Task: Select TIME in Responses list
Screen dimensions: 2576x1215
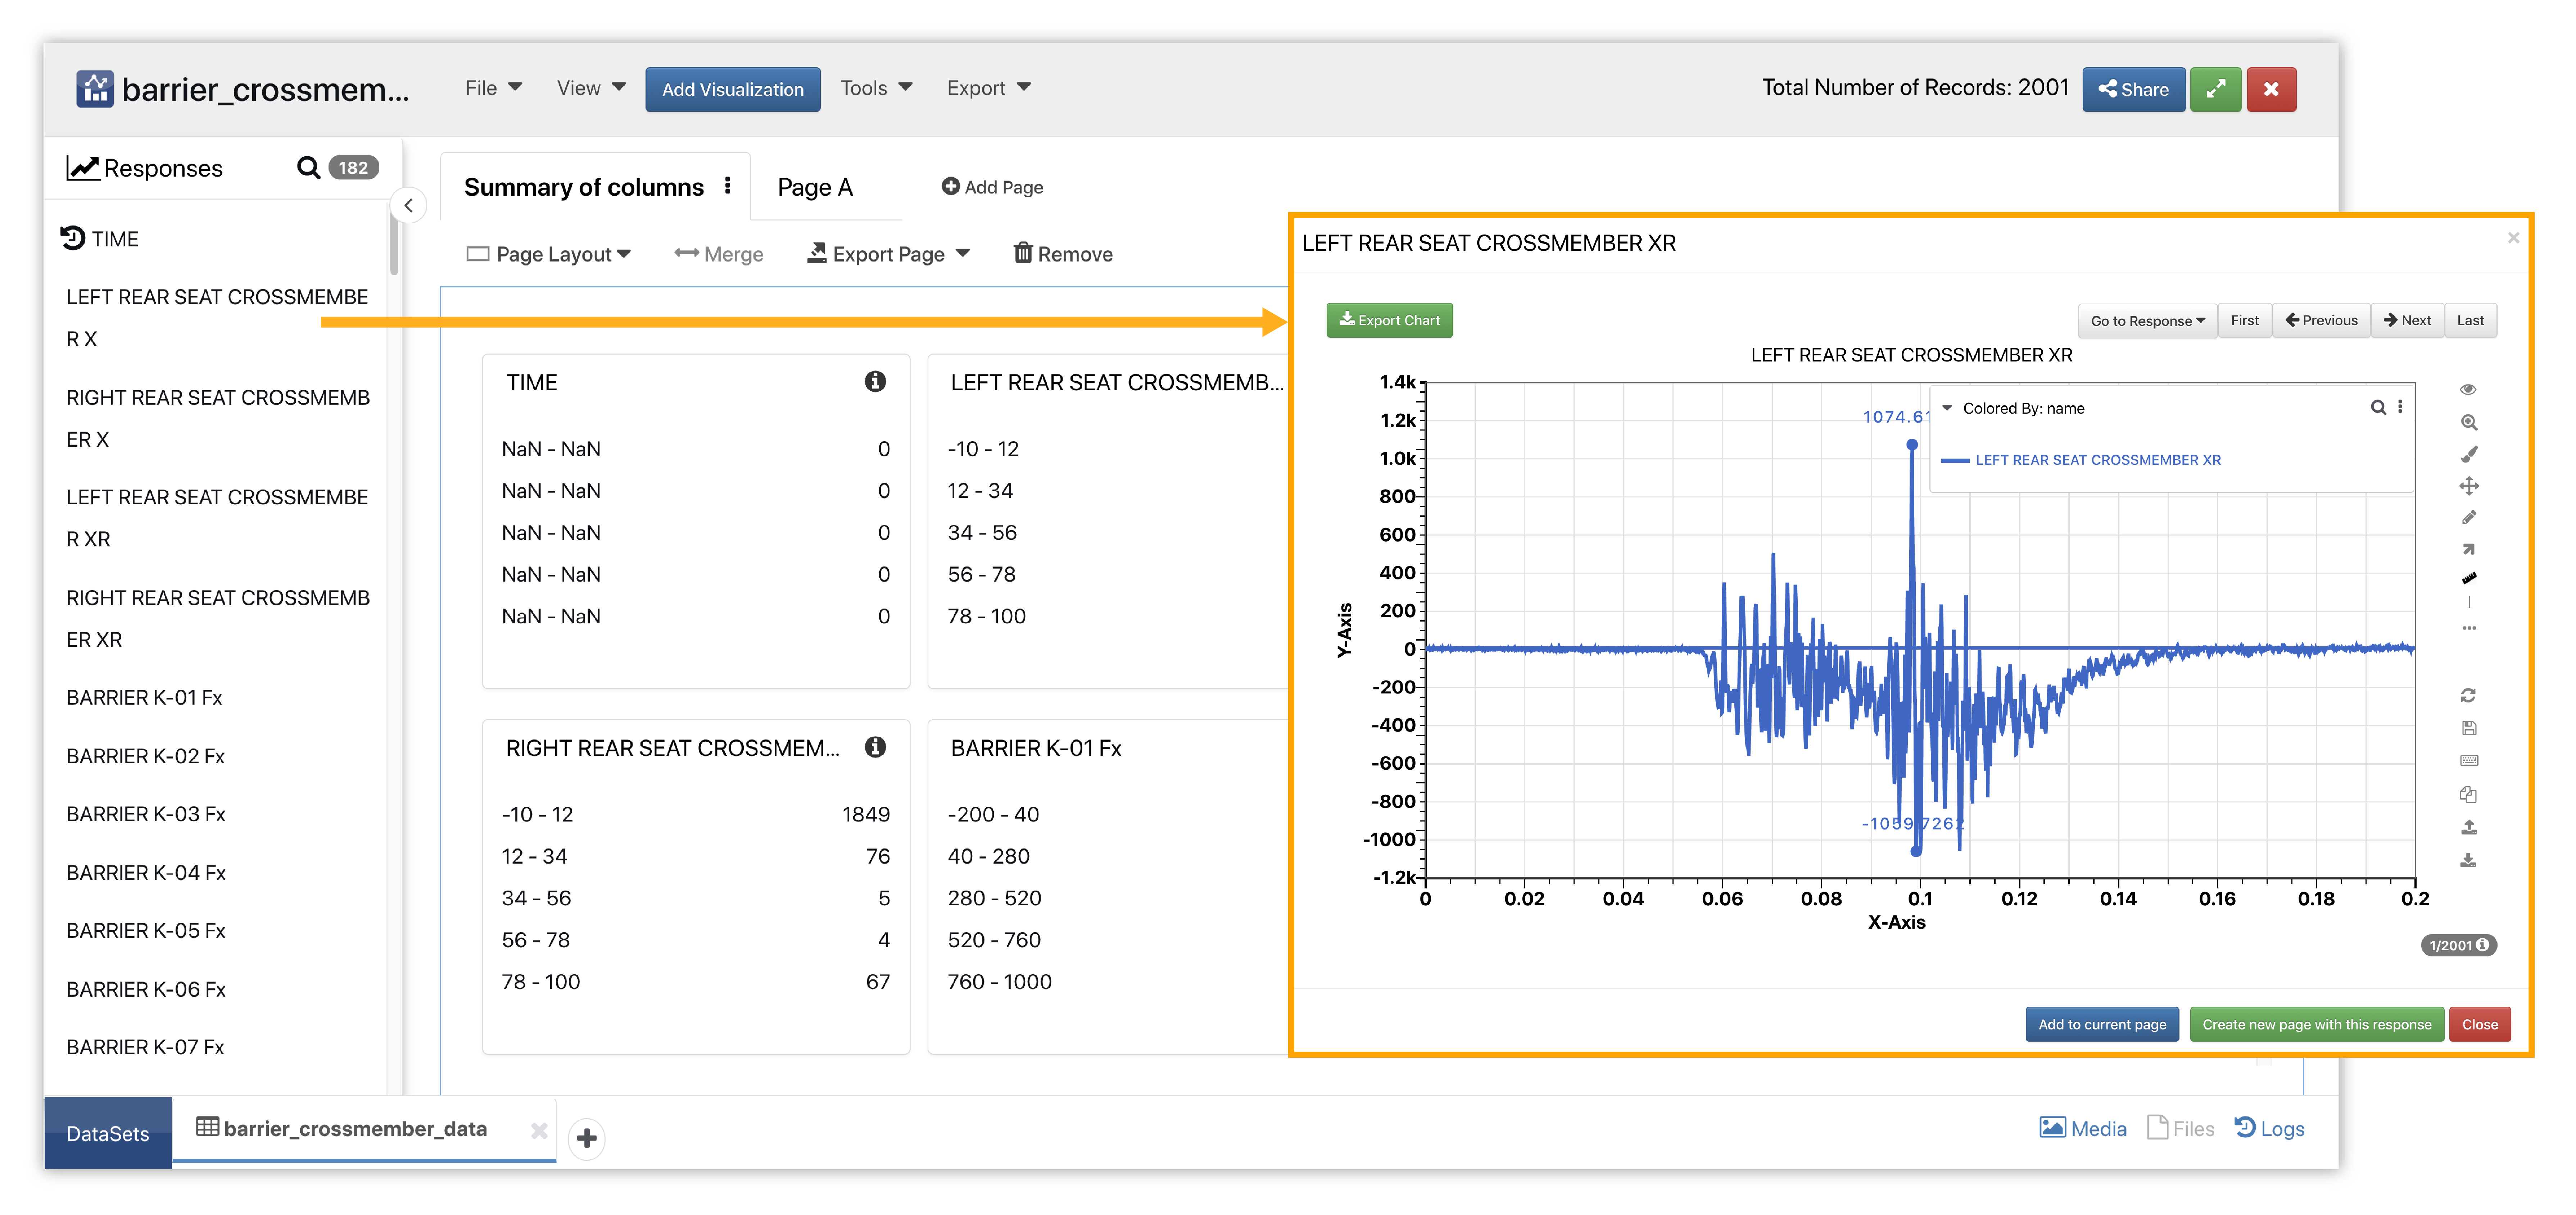Action: pyautogui.click(x=100, y=239)
